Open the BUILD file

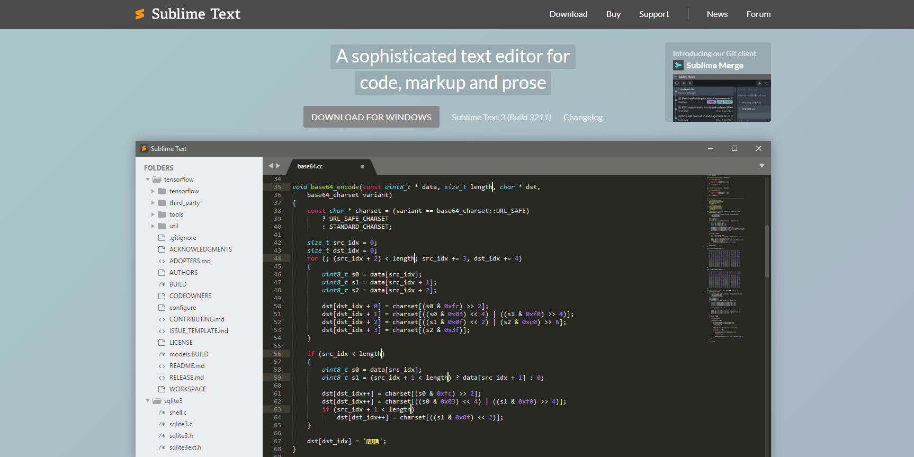point(178,284)
